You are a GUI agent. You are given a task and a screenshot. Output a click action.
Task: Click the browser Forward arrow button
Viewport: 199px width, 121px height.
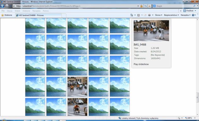[7, 6]
